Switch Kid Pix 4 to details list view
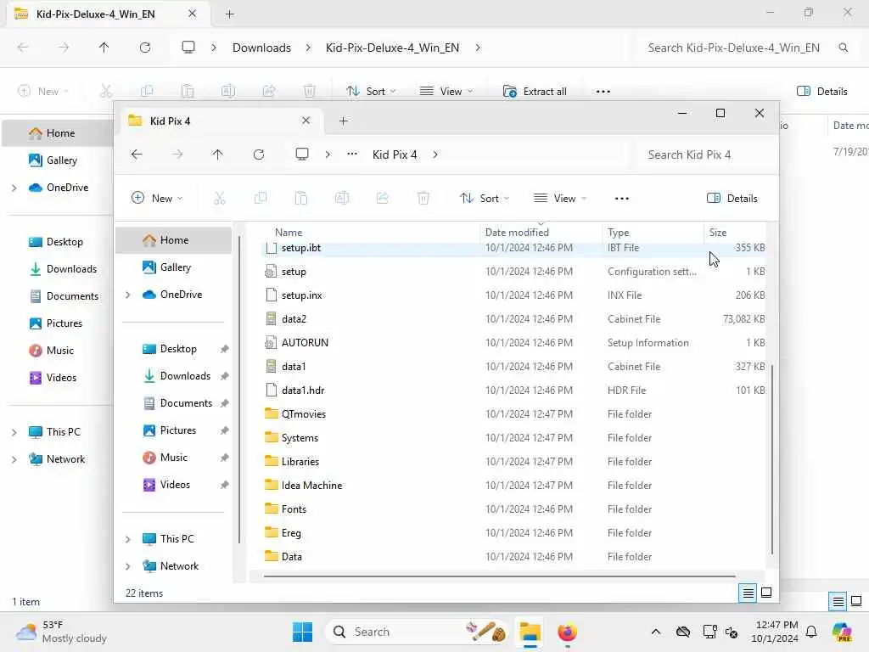This screenshot has width=869, height=652. pyautogui.click(x=748, y=593)
